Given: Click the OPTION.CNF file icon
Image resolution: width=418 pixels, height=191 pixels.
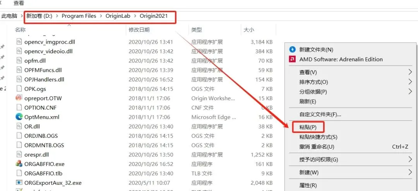Looking at the screenshot, I should click(19, 107).
